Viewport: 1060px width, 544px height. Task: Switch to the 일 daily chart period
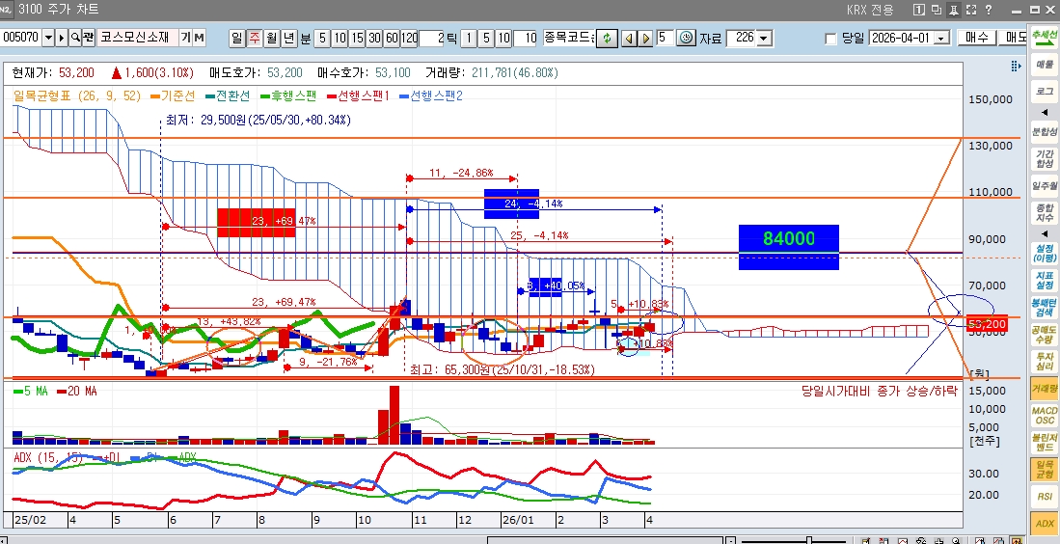tap(237, 38)
